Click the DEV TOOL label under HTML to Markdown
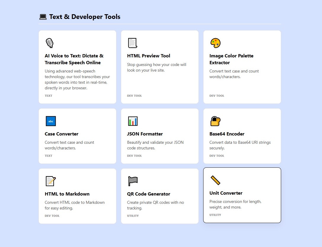Viewport: 322px width, 247px height. point(52,216)
